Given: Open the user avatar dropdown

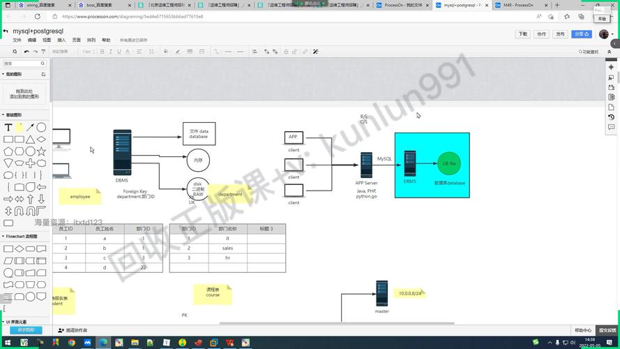Looking at the screenshot, I should 605,34.
